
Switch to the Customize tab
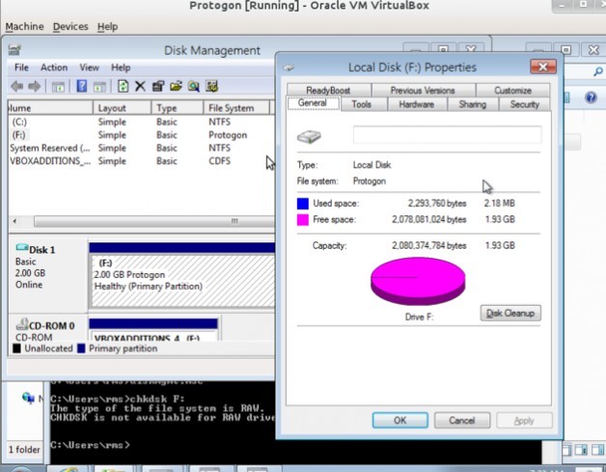point(512,90)
